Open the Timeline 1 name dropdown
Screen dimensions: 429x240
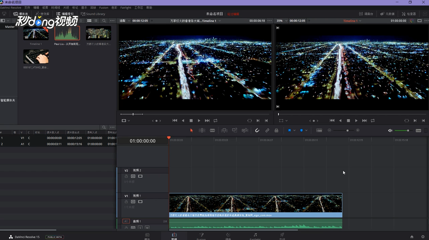(x=352, y=21)
